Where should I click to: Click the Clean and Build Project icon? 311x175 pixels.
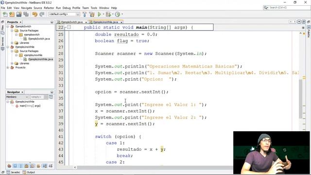coord(92,14)
